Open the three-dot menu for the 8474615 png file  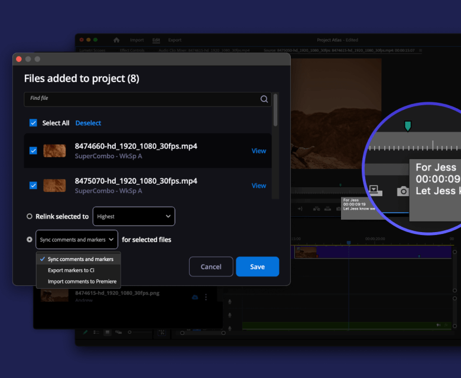click(206, 296)
